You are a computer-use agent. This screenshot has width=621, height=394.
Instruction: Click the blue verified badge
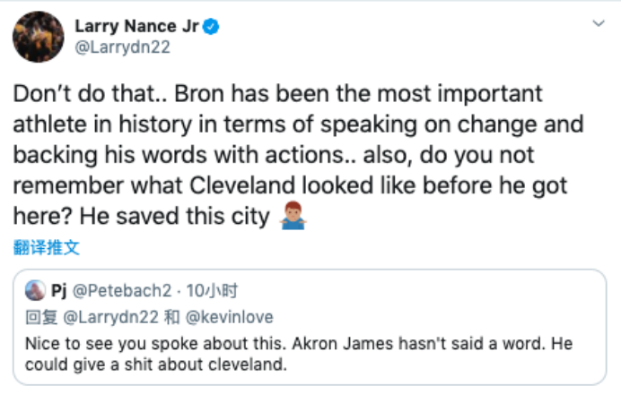[x=210, y=28]
